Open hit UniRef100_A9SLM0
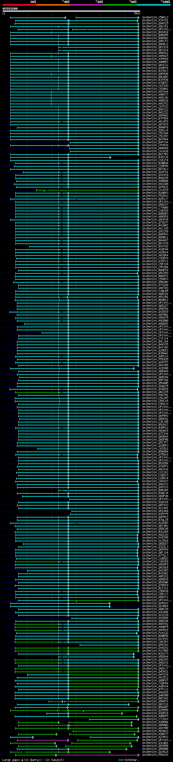 155,98
